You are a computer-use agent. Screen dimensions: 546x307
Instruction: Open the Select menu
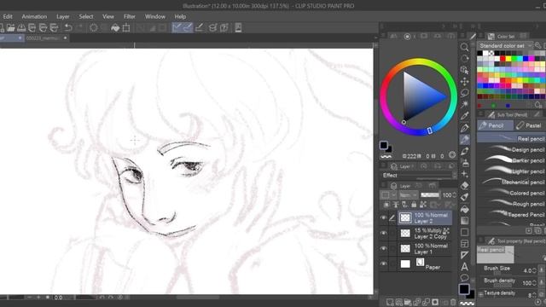pos(85,16)
